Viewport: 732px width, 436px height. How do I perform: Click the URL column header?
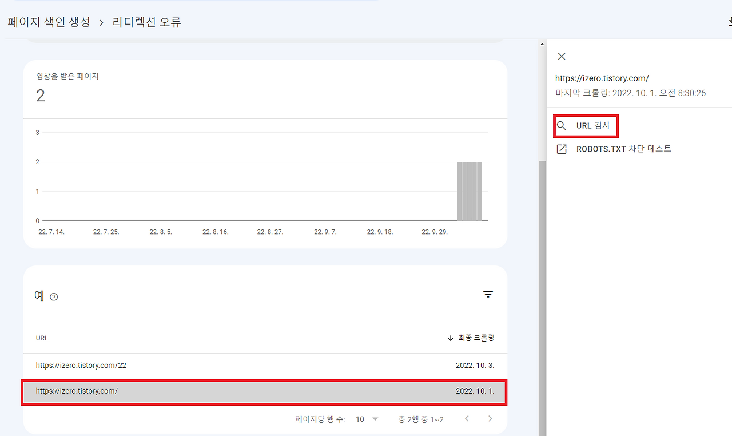(x=42, y=338)
